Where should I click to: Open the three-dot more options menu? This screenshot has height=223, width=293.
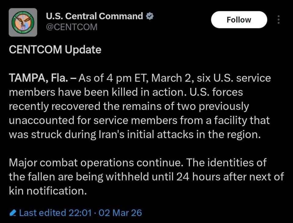click(x=278, y=20)
